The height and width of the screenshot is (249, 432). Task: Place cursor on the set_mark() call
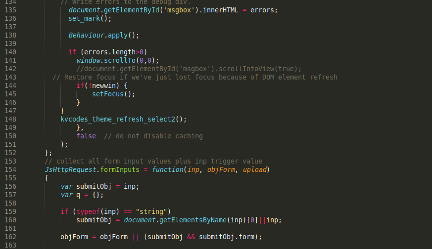click(x=90, y=18)
